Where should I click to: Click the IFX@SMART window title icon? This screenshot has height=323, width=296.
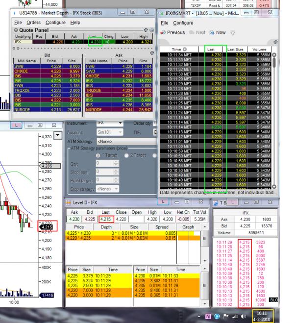point(161,13)
